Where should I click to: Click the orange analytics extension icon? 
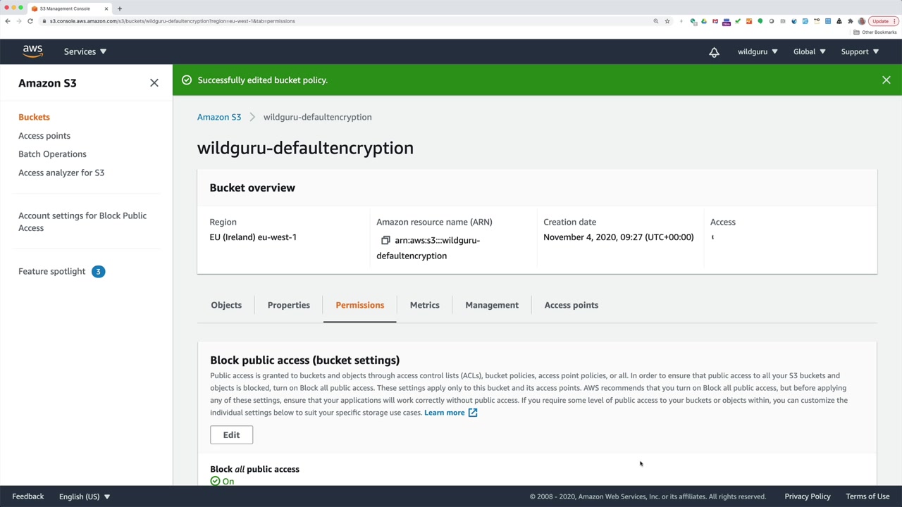(x=749, y=21)
